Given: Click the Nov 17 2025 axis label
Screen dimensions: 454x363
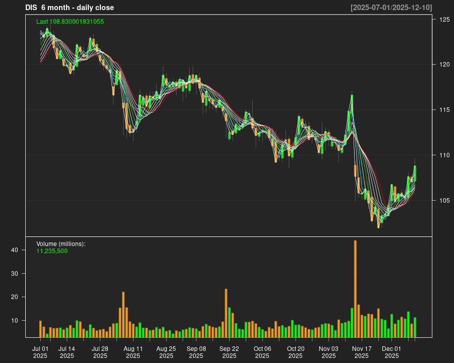Looking at the screenshot, I should (x=362, y=351).
